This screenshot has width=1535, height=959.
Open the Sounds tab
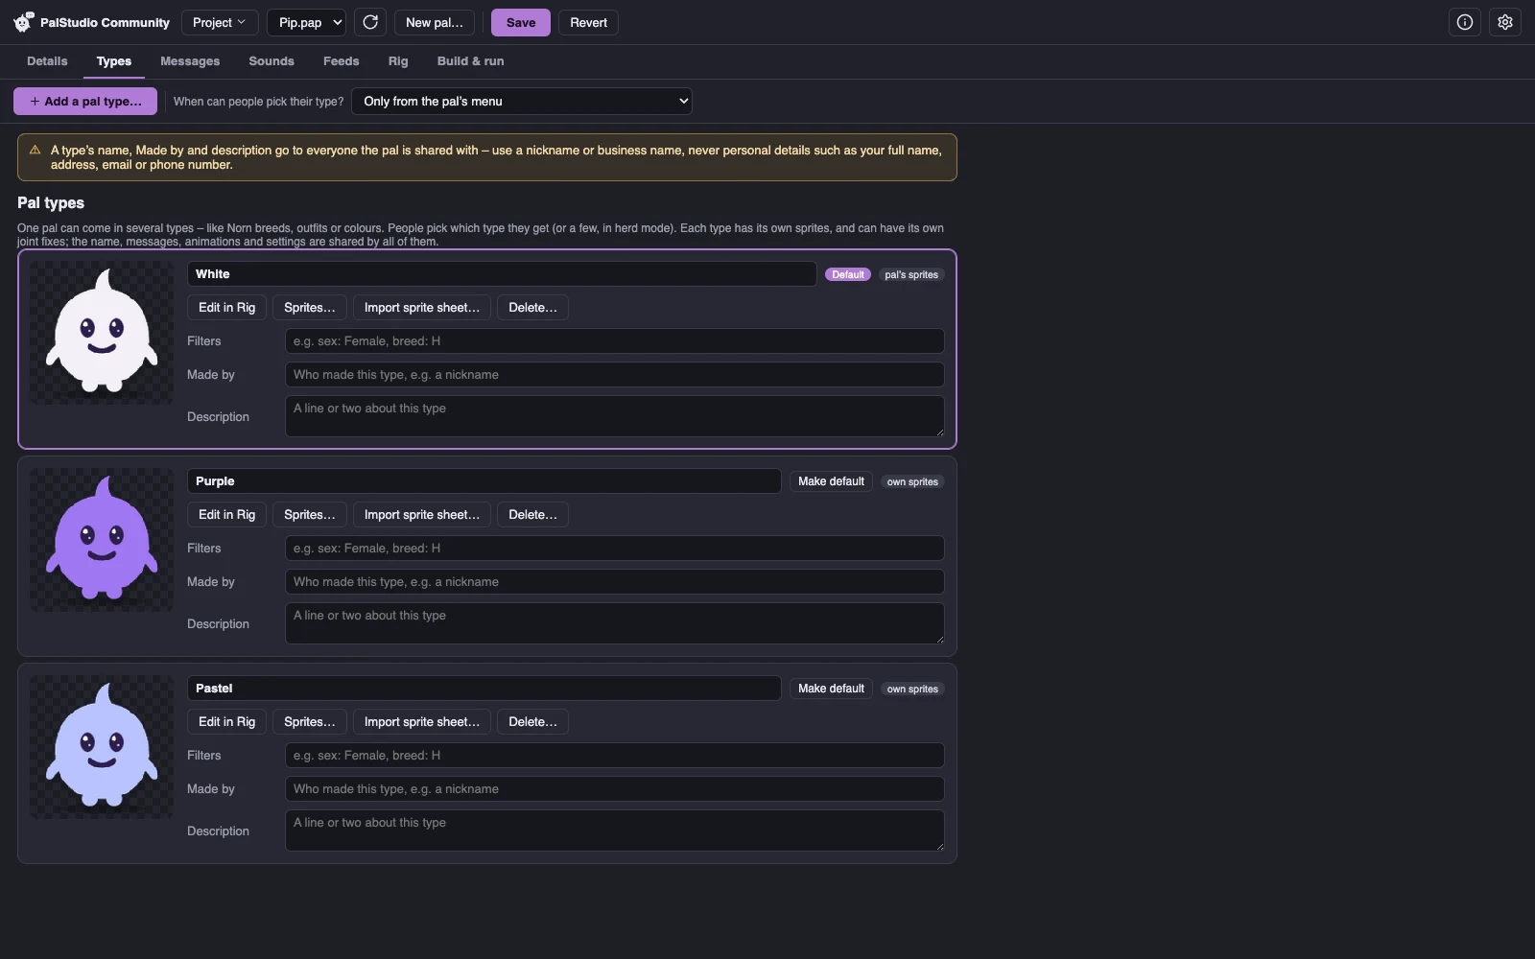tap(272, 61)
